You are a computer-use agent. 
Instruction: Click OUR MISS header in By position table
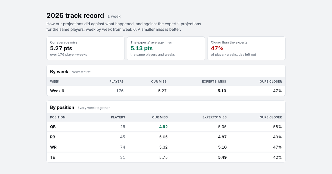(x=160, y=117)
